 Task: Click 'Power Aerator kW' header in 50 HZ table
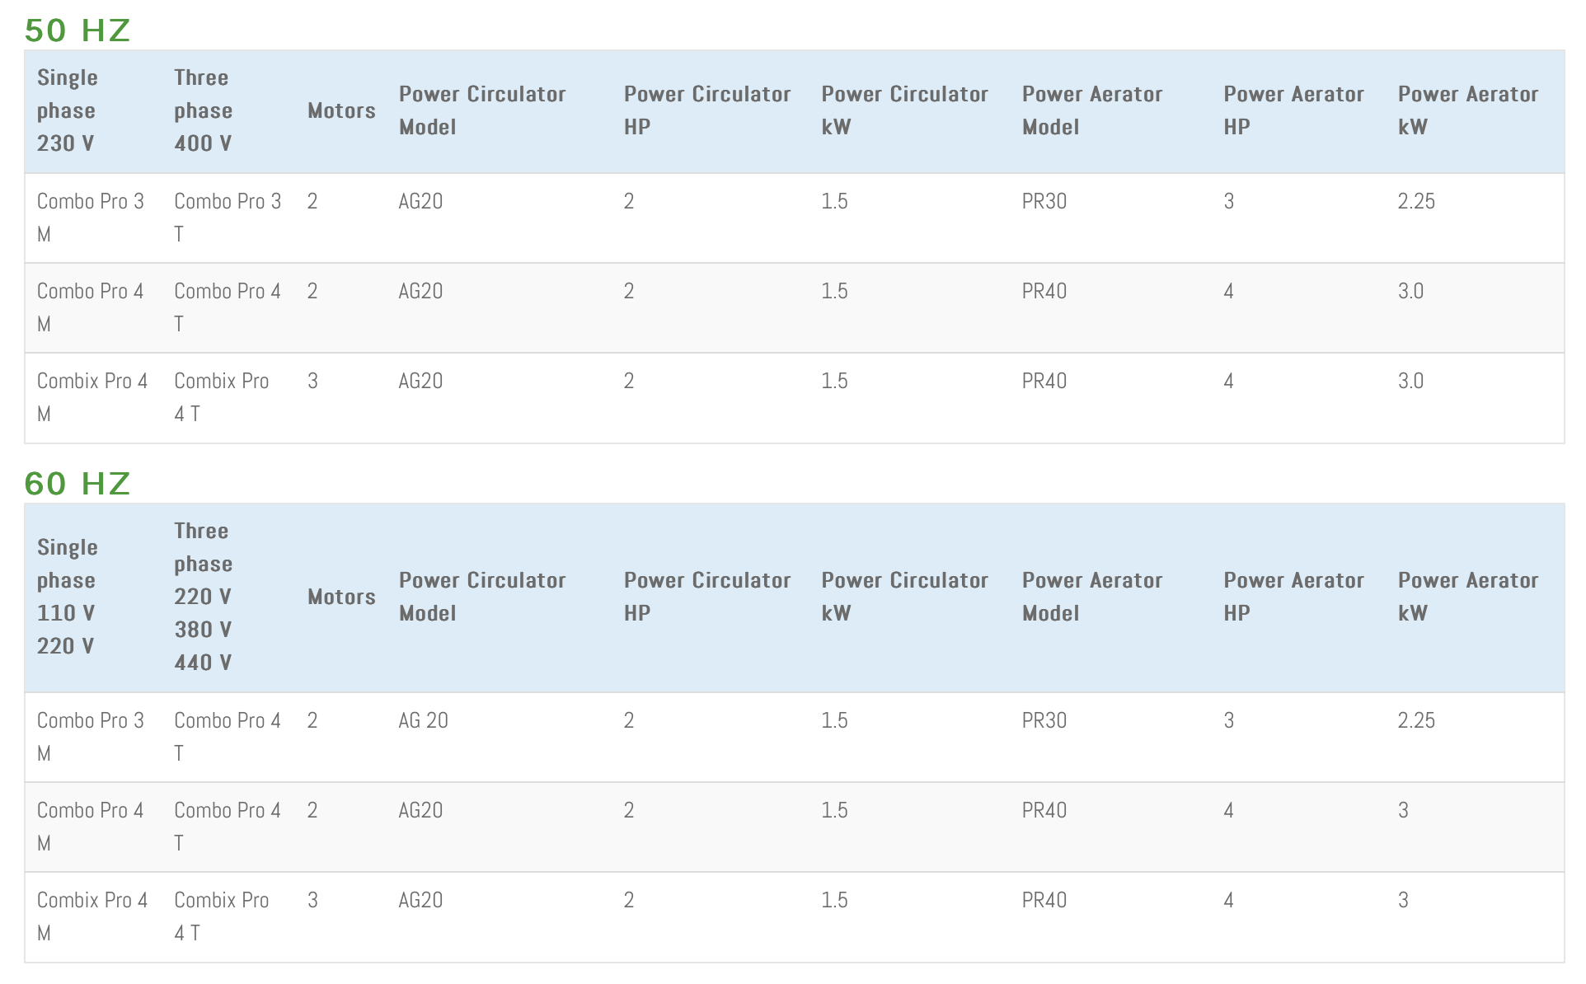pyautogui.click(x=1467, y=110)
